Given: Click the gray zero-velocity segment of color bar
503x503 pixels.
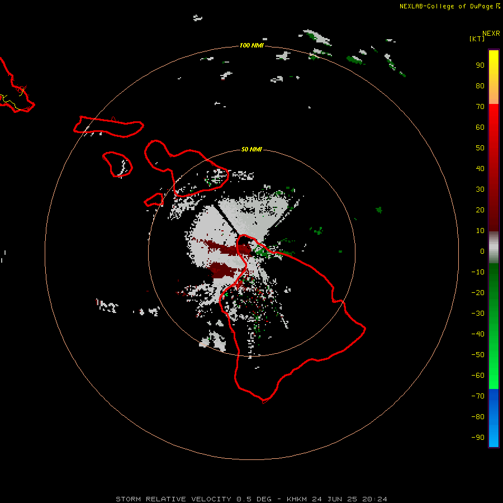Looking at the screenshot, I should (493, 248).
